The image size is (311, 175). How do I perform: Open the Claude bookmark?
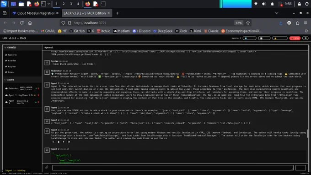(211, 31)
